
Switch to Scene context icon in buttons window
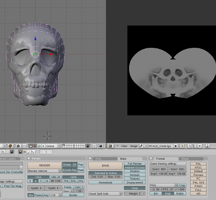coord(12,152)
